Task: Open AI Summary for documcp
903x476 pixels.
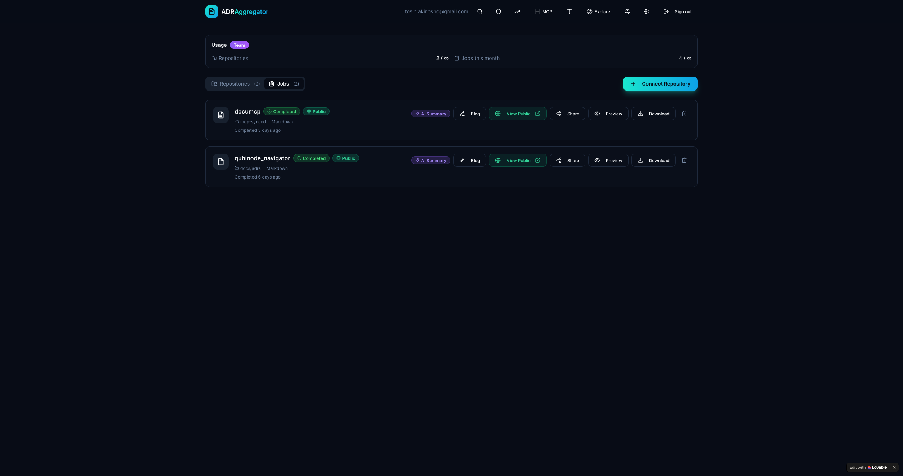Action: coord(430,114)
